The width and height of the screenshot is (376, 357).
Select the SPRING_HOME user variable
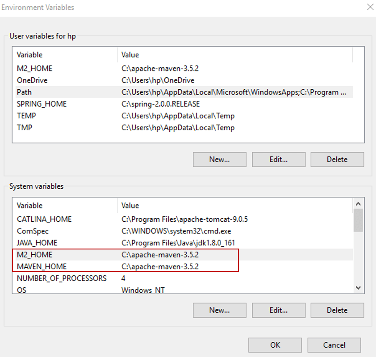click(184, 104)
